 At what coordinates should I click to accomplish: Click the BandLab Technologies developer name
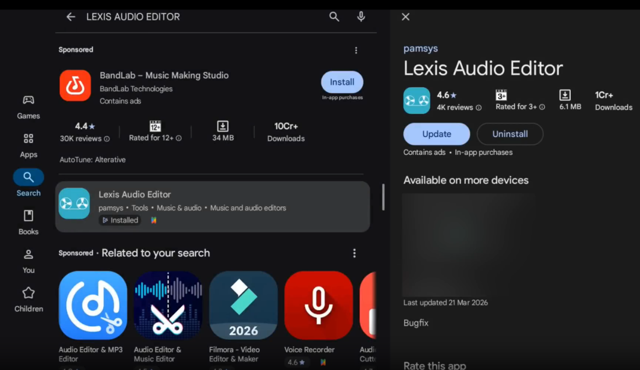click(x=136, y=89)
